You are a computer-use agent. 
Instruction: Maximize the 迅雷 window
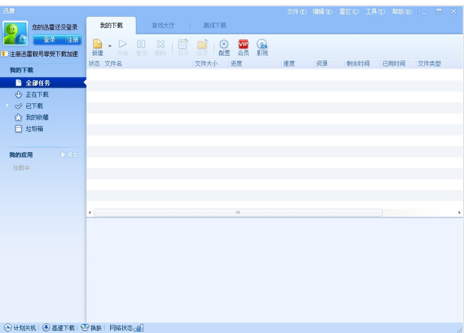pos(439,12)
